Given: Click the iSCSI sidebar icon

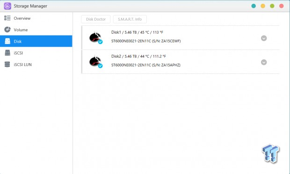Looking at the screenshot, I should pos(7,53).
